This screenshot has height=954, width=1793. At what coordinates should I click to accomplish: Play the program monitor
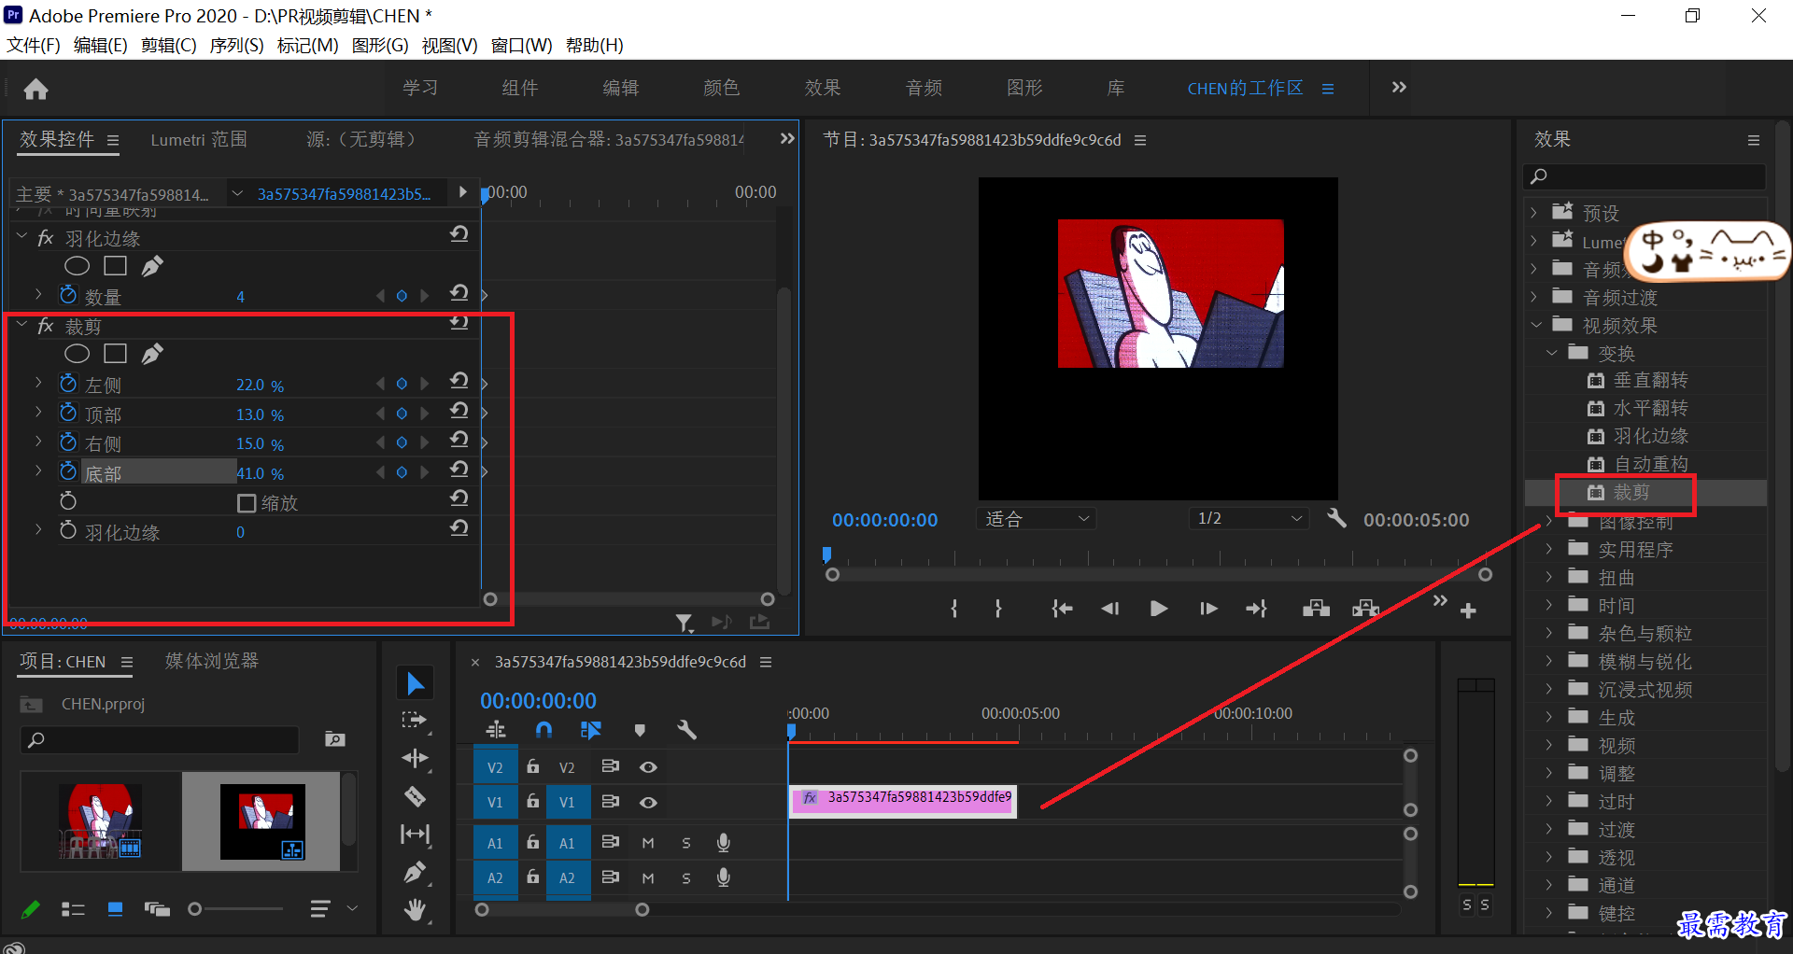click(1159, 609)
